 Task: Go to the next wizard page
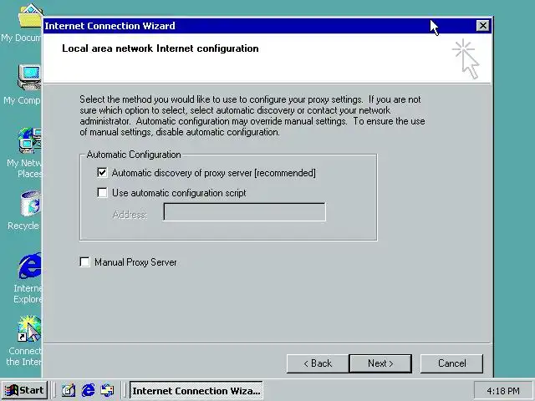click(x=380, y=363)
